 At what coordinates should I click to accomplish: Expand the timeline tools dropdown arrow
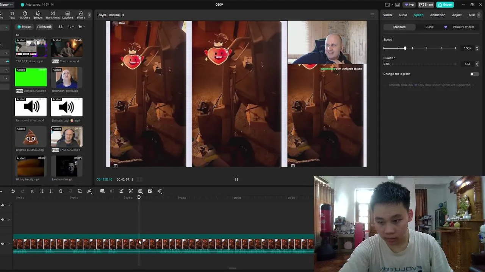(x=1, y=191)
